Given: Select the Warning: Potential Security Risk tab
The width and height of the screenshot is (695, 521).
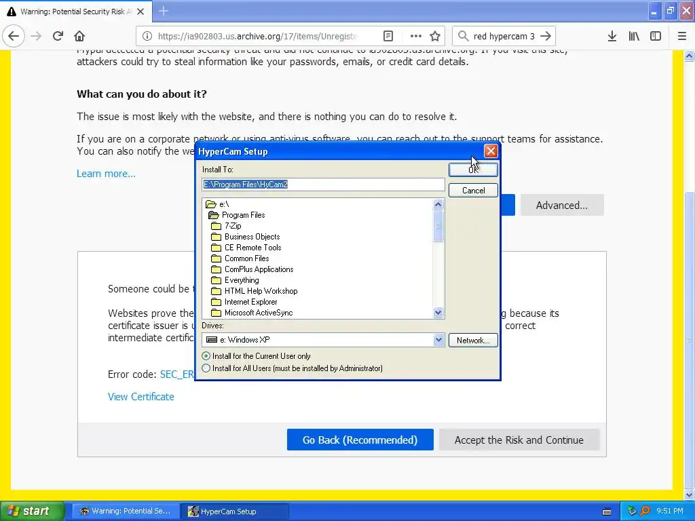Looking at the screenshot, I should click(x=76, y=12).
